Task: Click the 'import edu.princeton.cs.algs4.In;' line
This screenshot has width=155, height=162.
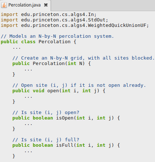Action: coord(48,15)
